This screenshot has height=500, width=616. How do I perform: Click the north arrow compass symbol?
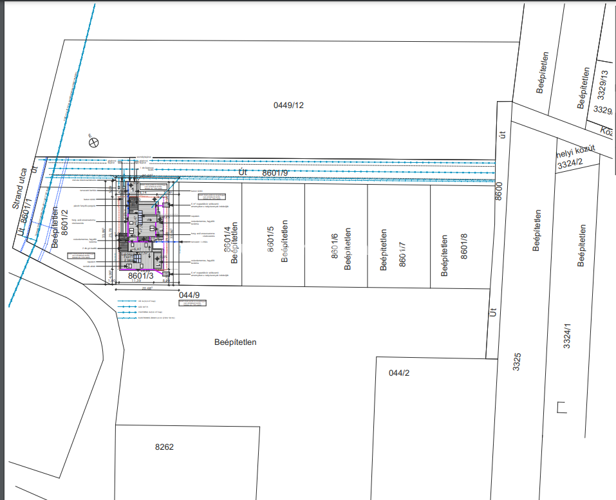[93, 142]
